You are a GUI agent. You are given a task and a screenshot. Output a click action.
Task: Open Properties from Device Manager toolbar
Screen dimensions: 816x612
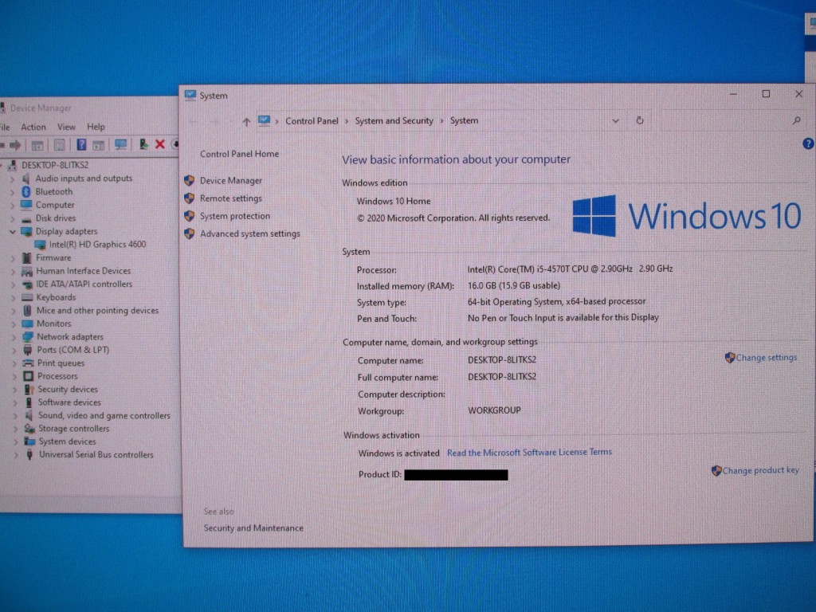click(59, 145)
